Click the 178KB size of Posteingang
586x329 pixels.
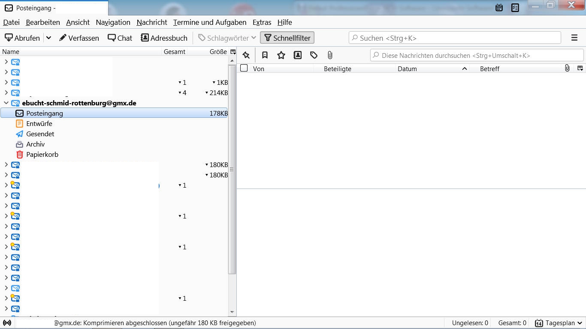(218, 114)
